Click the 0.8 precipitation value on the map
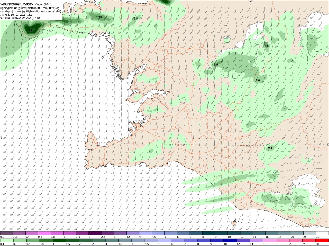 point(267,46)
